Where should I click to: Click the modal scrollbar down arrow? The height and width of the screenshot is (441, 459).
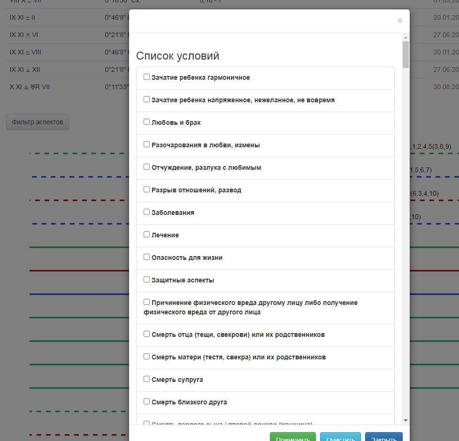(405, 421)
